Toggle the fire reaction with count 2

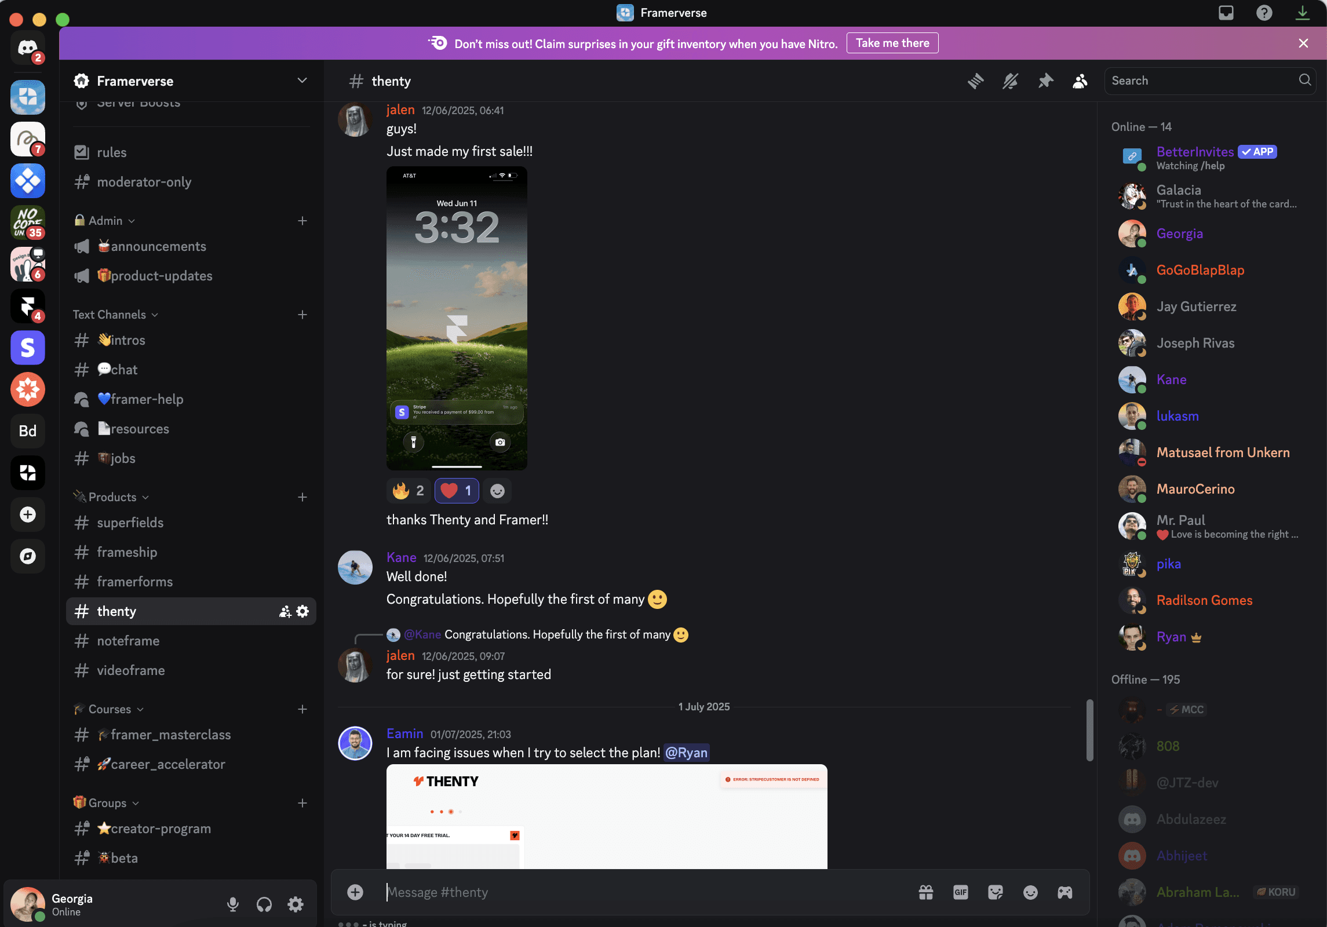coord(409,491)
